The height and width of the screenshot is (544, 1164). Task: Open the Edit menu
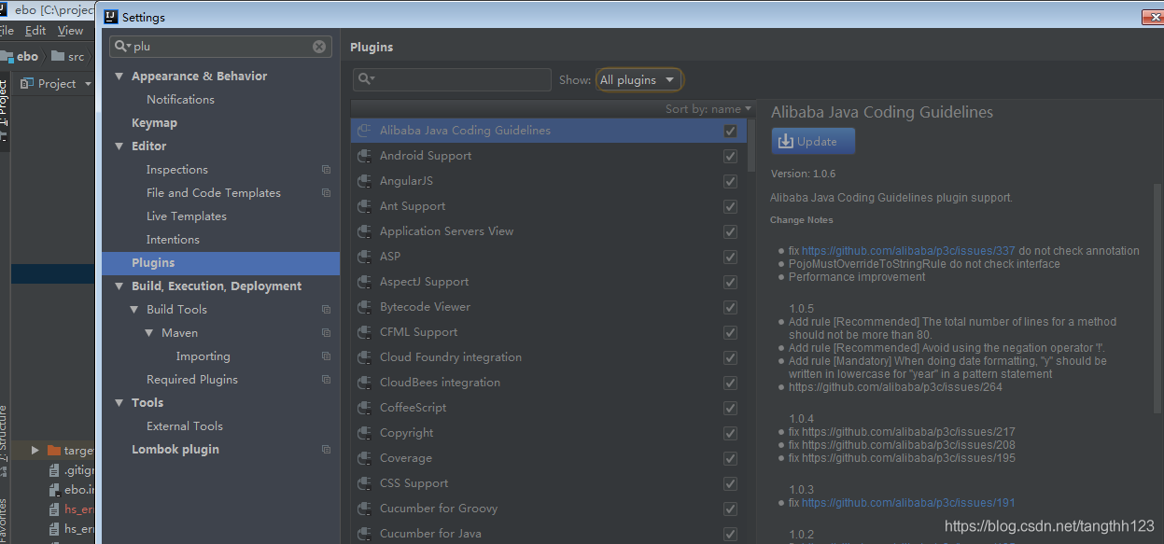(x=35, y=31)
